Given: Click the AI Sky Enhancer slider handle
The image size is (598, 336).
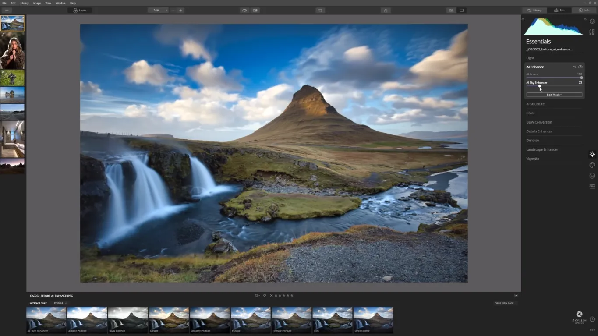Looking at the screenshot, I should coord(540,86).
